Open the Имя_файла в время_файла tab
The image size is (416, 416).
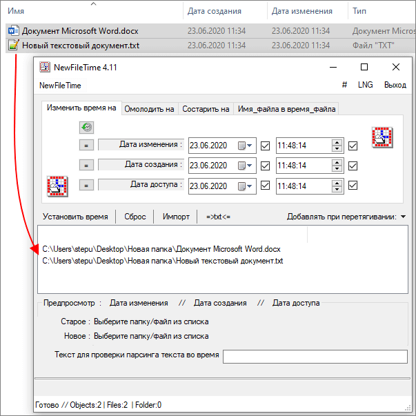[286, 109]
